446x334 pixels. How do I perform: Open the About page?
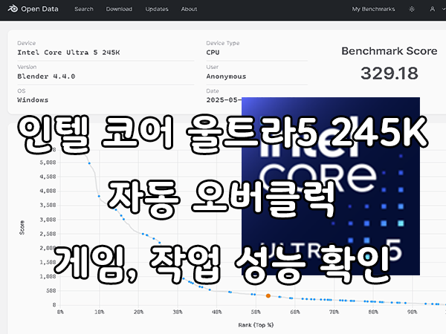click(x=189, y=9)
